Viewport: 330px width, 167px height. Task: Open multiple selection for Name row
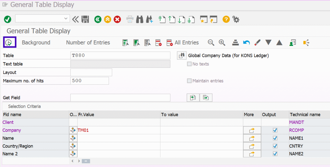252,138
